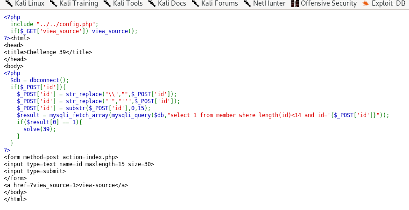Click the if($result[0] == 1){ line

point(49,122)
